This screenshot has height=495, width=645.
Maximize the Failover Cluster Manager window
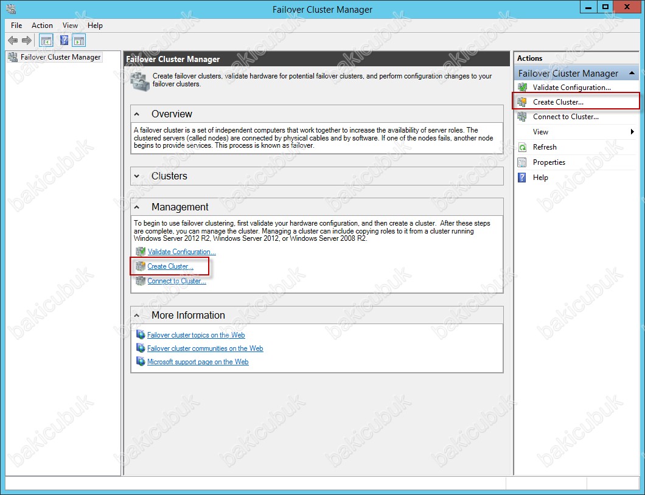[605, 7]
